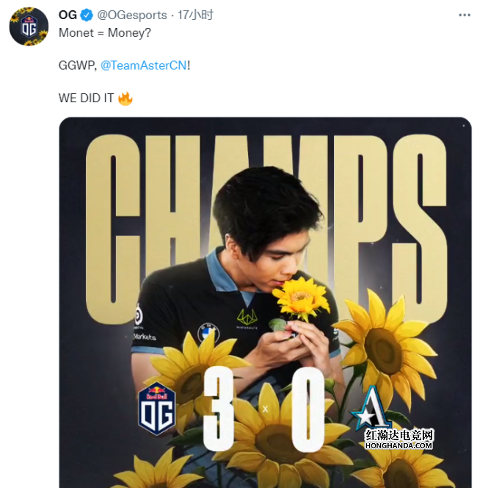This screenshot has height=488, width=477.
Task: Click the 红瀚达电竞网 watermark text
Action: pyautogui.click(x=399, y=434)
